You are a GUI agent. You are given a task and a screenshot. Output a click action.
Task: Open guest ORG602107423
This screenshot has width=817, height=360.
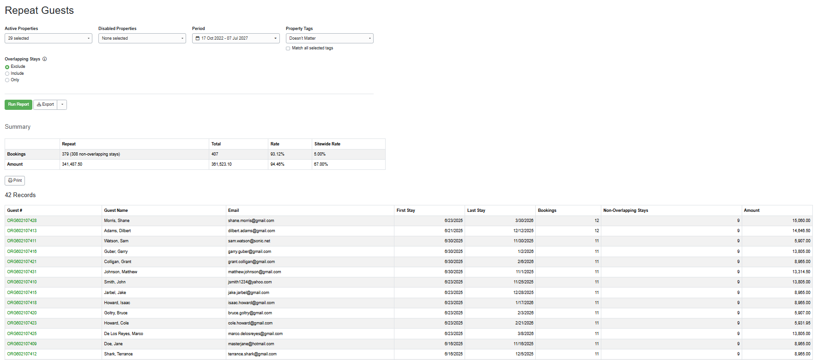[22, 323]
